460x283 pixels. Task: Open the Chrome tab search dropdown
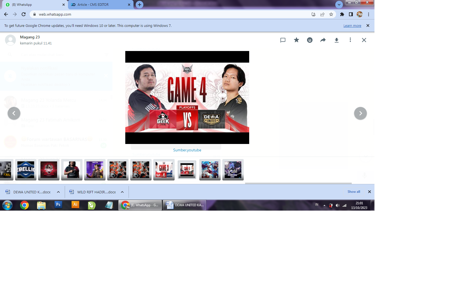pyautogui.click(x=339, y=5)
